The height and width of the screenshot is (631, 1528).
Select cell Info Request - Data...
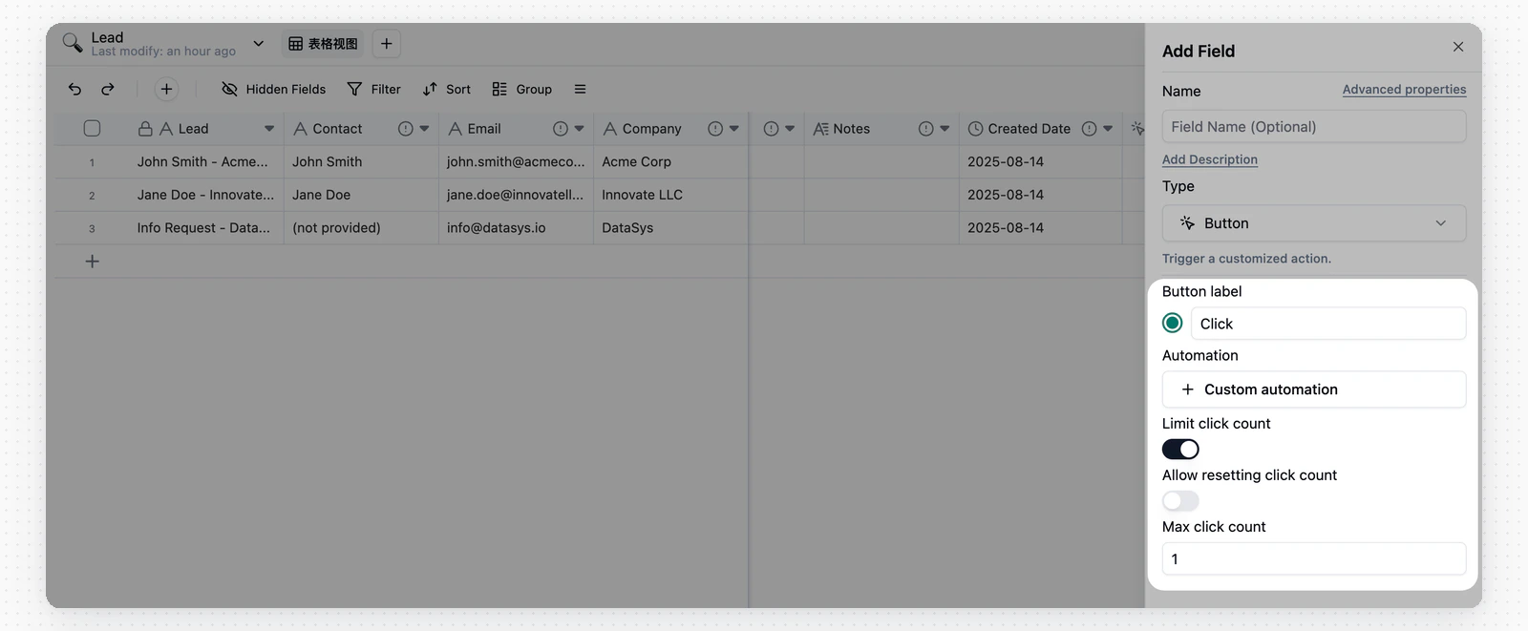(x=206, y=228)
